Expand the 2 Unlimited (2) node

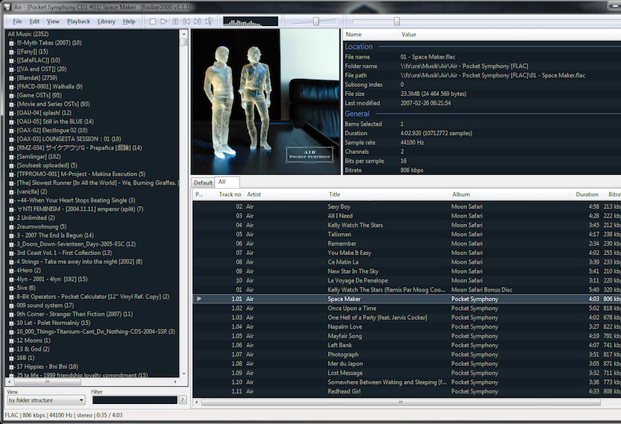(11, 218)
